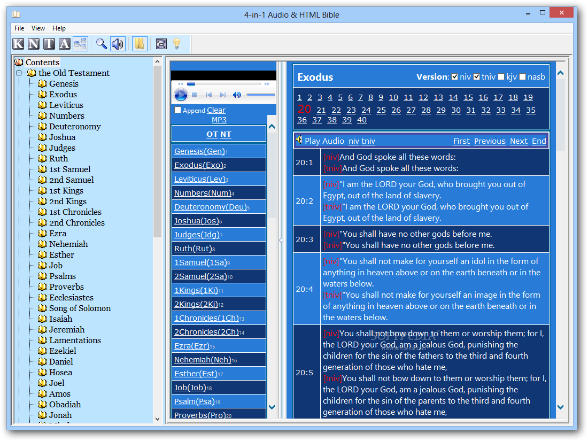Enable the kjv version checkbox
This screenshot has height=441, width=588.
[501, 77]
